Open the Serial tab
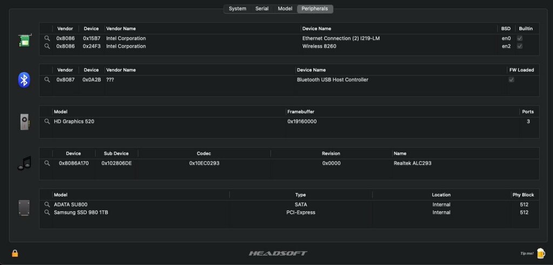553x265 pixels. pos(262,9)
